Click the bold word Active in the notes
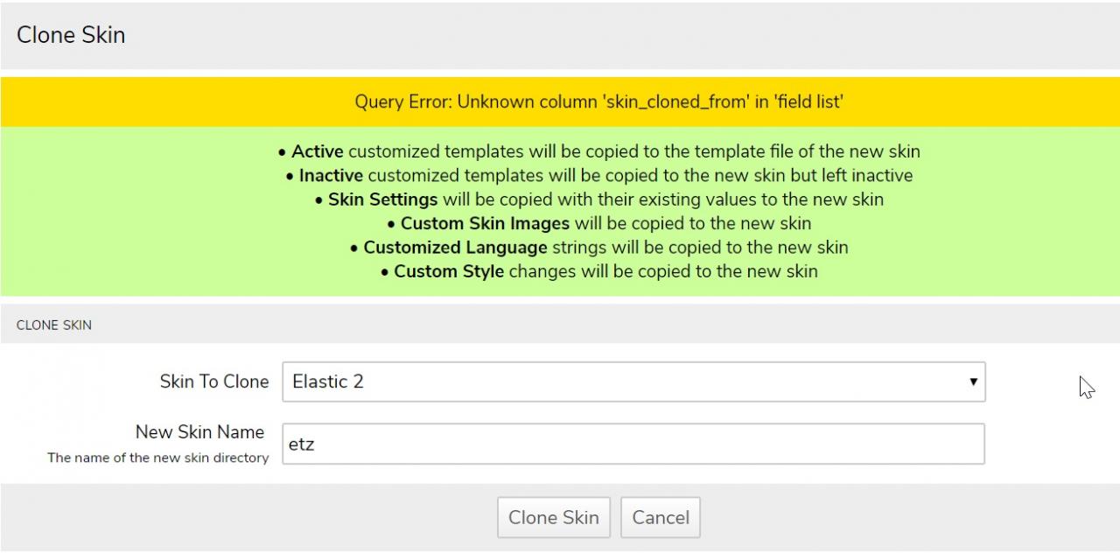This screenshot has width=1120, height=553. pyautogui.click(x=317, y=151)
